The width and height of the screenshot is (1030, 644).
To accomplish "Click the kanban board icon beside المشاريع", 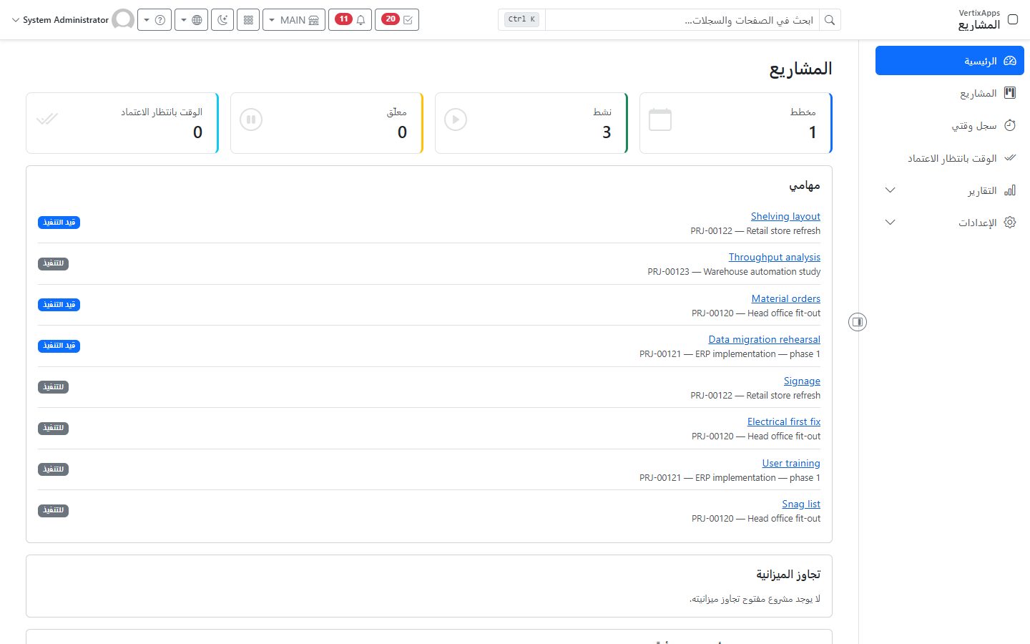I will 1010,93.
